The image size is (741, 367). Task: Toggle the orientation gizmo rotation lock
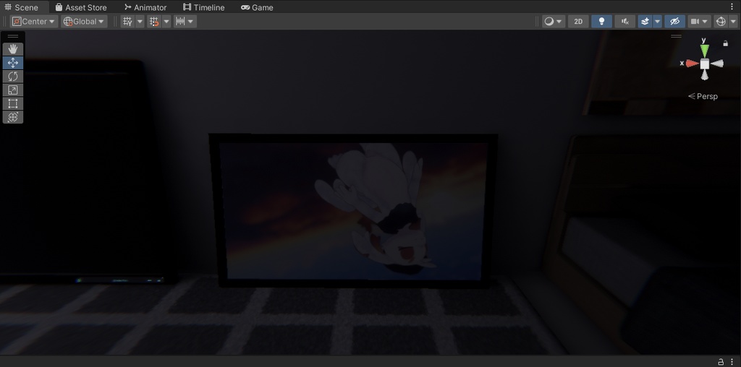(x=725, y=43)
